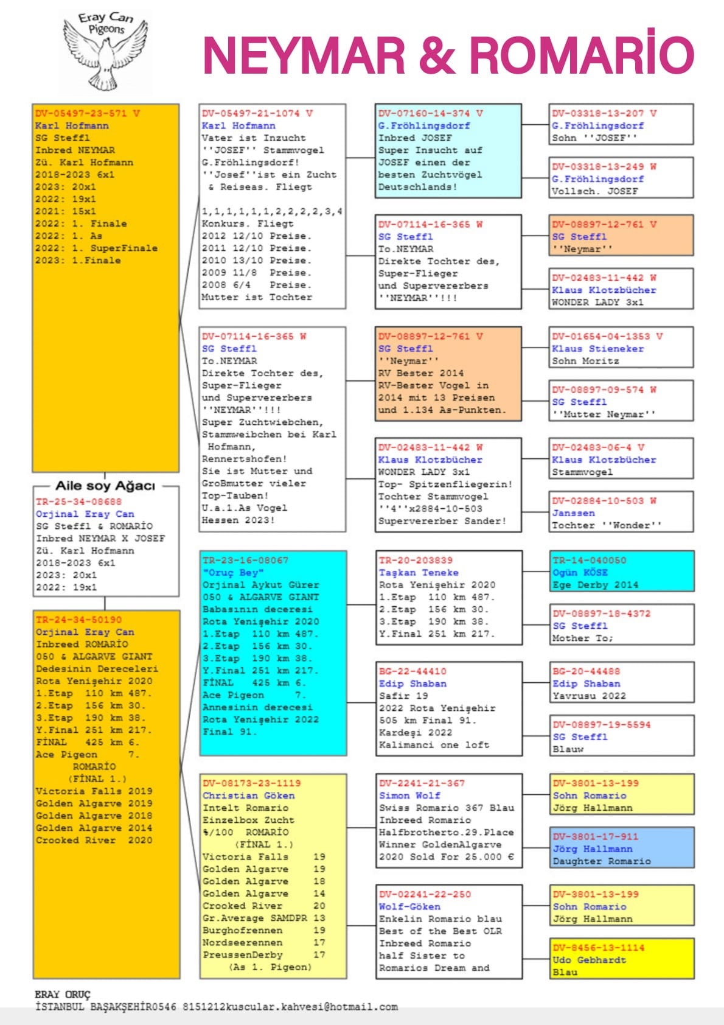724x1025 pixels.
Task: Click breeder name Udo Gebhardt
Action: [x=589, y=960]
